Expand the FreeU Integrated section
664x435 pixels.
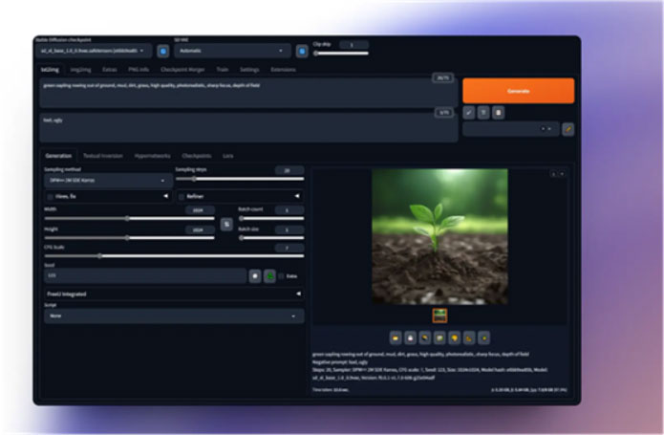coord(174,294)
